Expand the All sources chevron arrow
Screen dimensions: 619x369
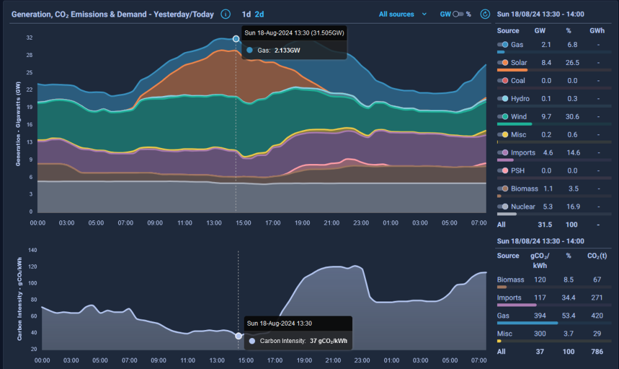[x=425, y=14]
